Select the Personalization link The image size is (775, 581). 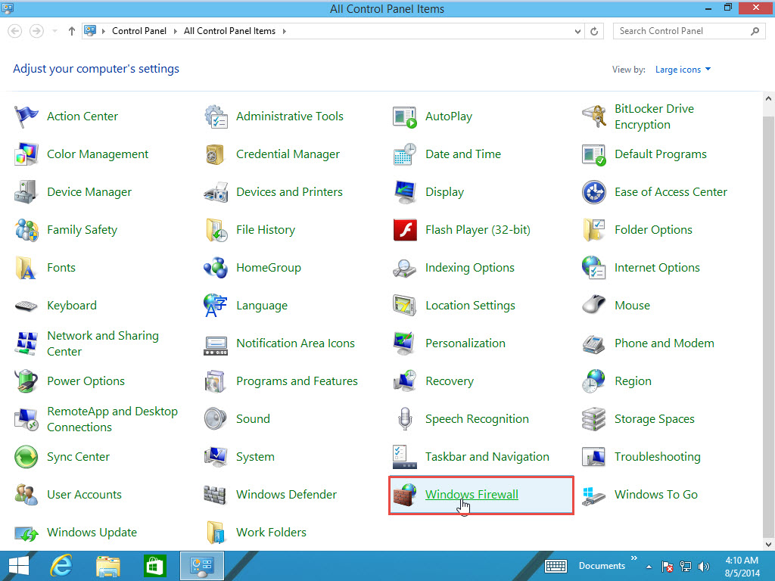coord(465,343)
